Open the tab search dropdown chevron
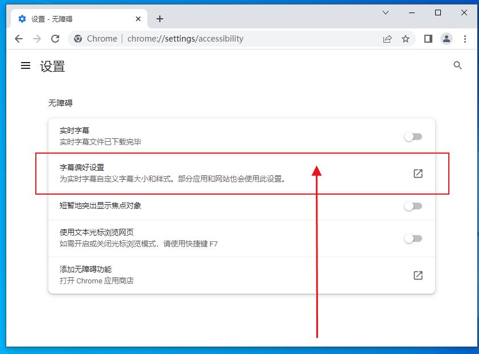 (386, 13)
